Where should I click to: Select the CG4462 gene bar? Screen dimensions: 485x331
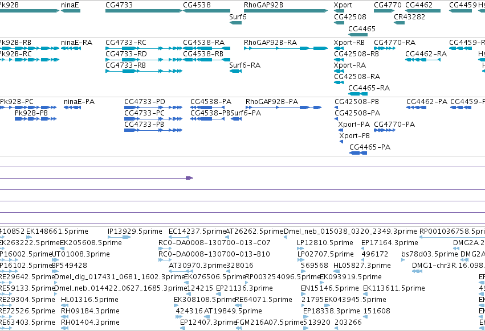423,11
